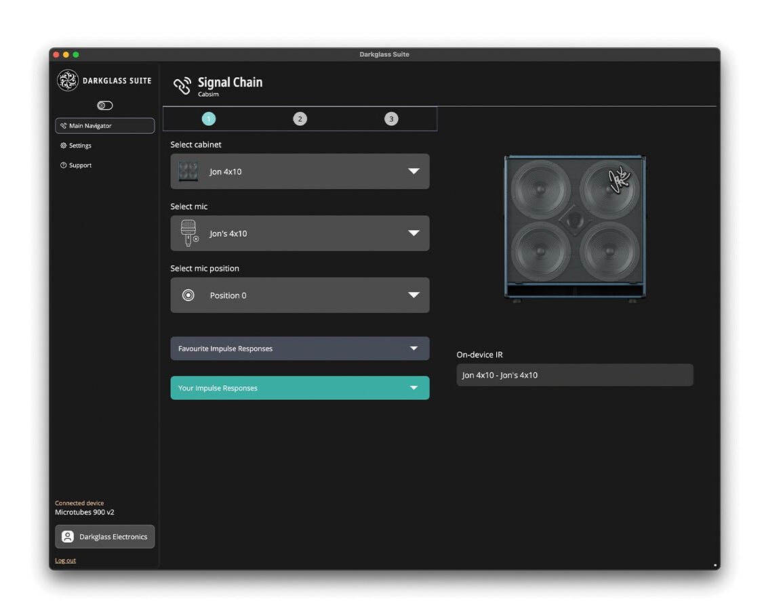Close the Darkglass Suite window
The width and height of the screenshot is (764, 616).
[56, 55]
